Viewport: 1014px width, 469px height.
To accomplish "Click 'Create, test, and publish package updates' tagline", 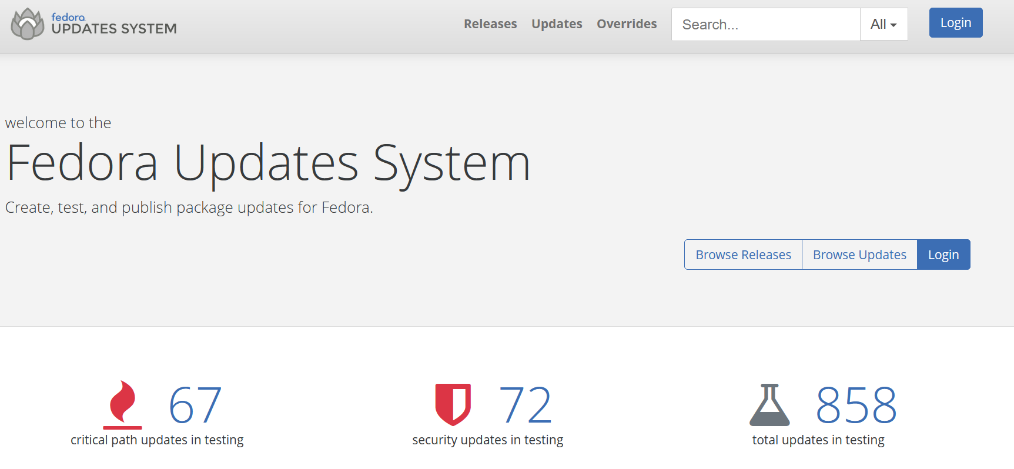I will 189,208.
